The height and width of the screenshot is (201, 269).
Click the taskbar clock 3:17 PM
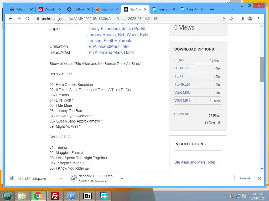click(x=257, y=194)
